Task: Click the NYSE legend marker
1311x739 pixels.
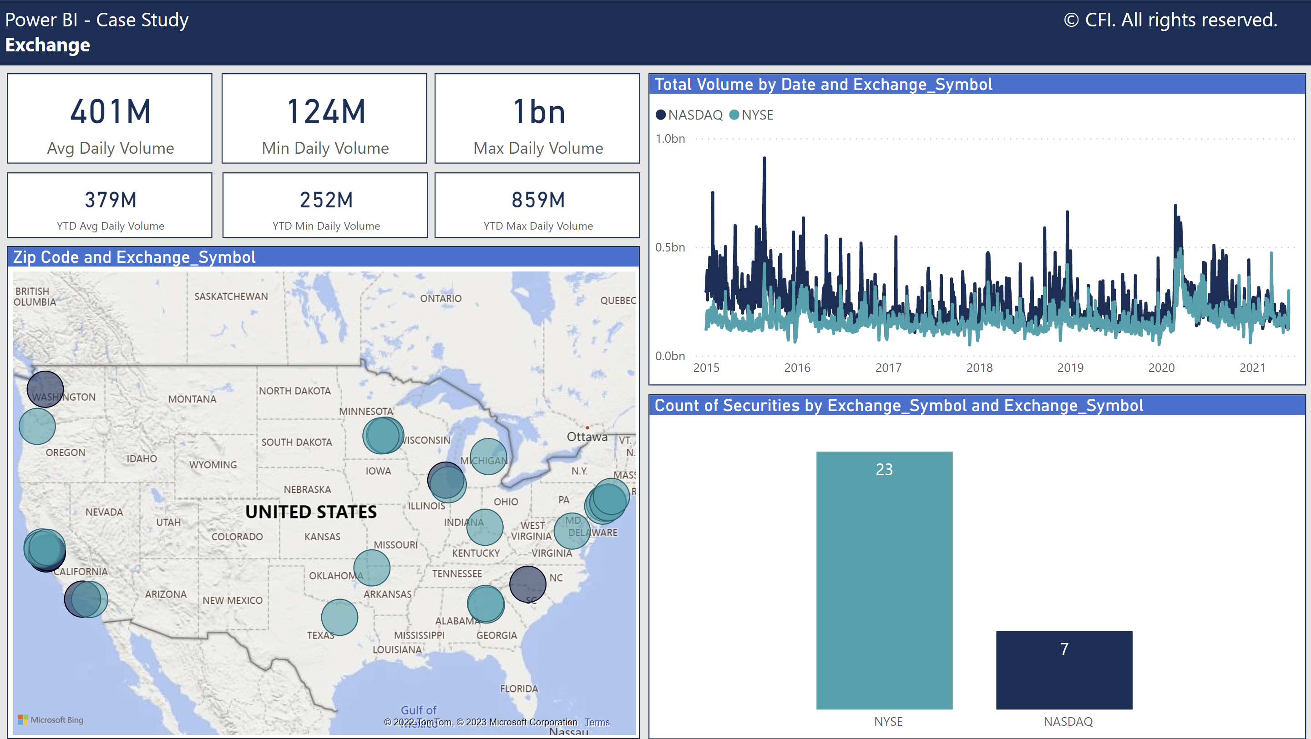Action: 734,115
